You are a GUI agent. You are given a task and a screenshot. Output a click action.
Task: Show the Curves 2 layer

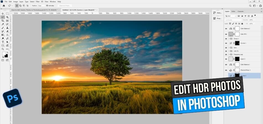[226, 76]
